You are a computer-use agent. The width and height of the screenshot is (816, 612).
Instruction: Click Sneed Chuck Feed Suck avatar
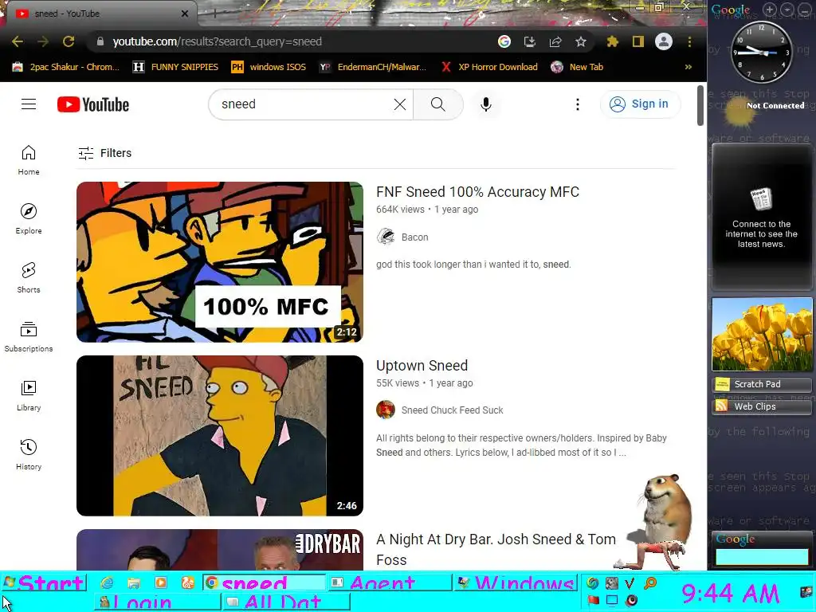tap(386, 410)
